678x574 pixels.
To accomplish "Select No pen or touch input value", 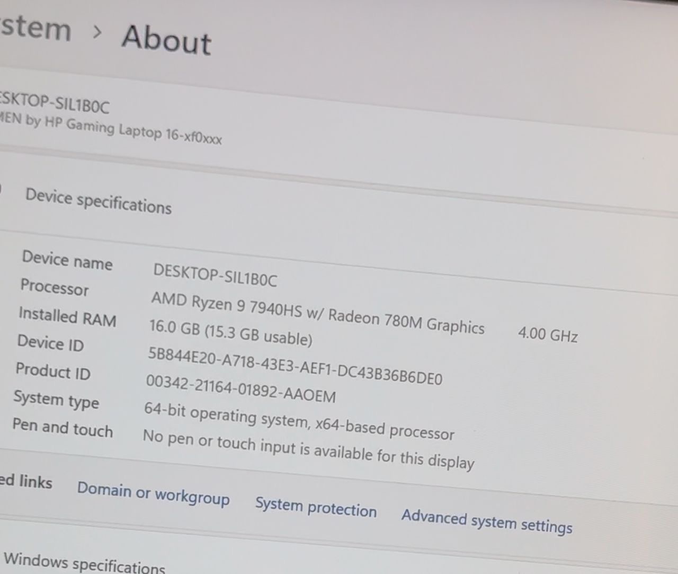I will point(308,450).
